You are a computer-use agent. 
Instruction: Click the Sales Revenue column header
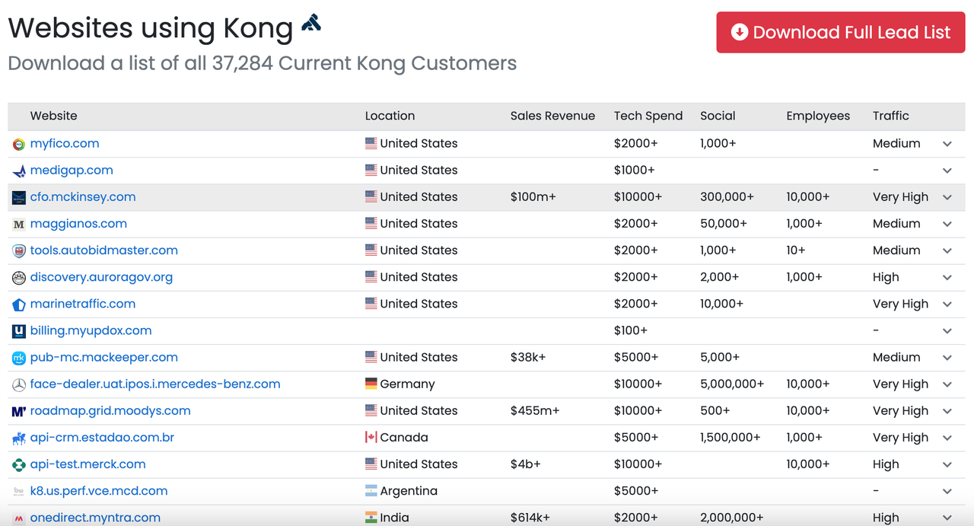(x=553, y=116)
